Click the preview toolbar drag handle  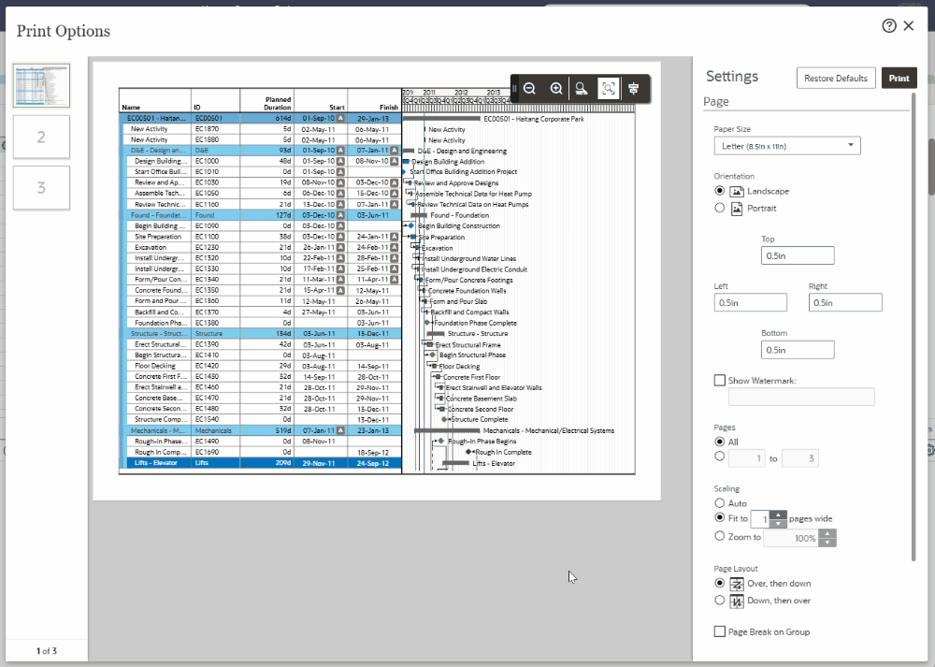point(514,89)
